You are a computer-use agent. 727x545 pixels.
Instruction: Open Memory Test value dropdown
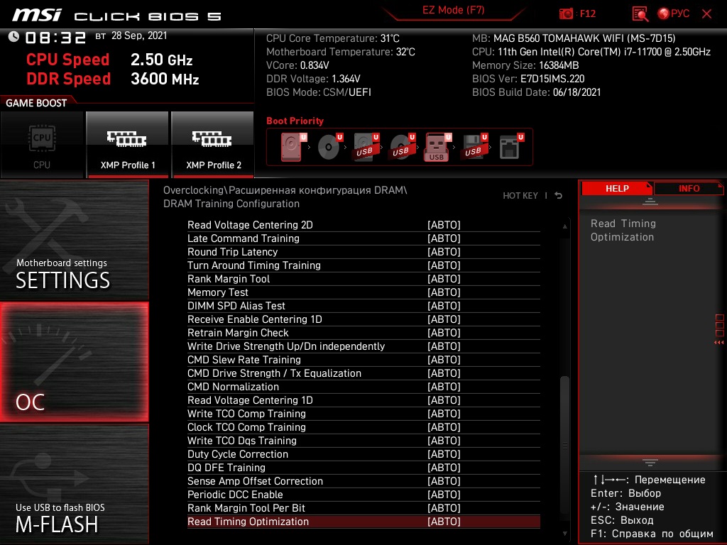tap(444, 292)
